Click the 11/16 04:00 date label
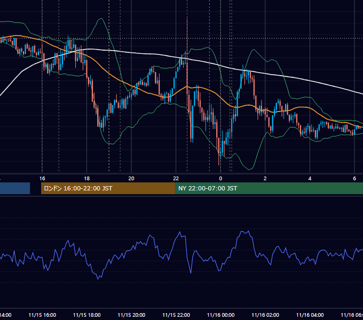The height and width of the screenshot is (320, 363). [x=310, y=315]
